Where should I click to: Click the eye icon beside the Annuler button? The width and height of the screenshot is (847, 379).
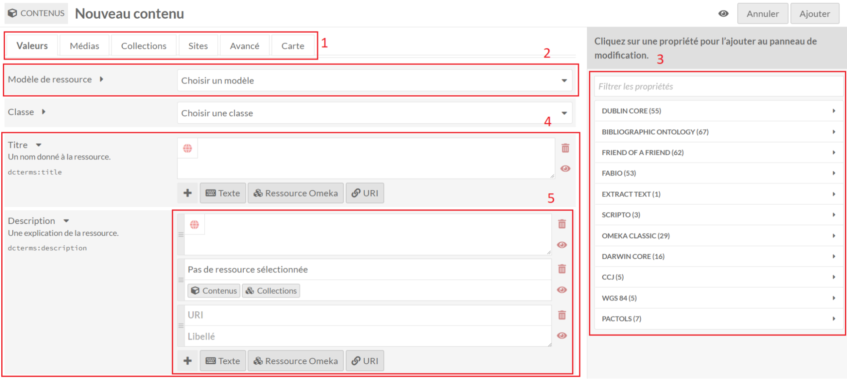point(723,14)
